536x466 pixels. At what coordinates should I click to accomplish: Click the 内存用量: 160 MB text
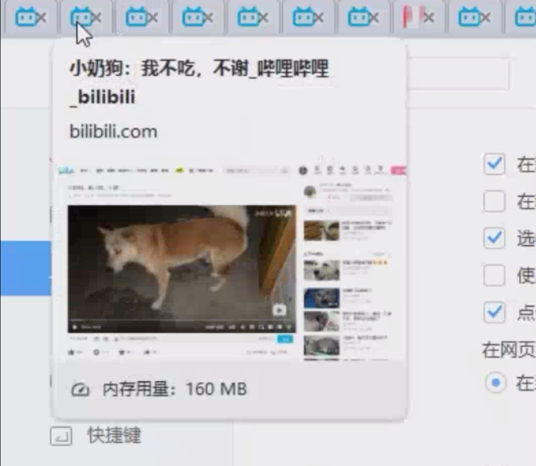point(175,389)
